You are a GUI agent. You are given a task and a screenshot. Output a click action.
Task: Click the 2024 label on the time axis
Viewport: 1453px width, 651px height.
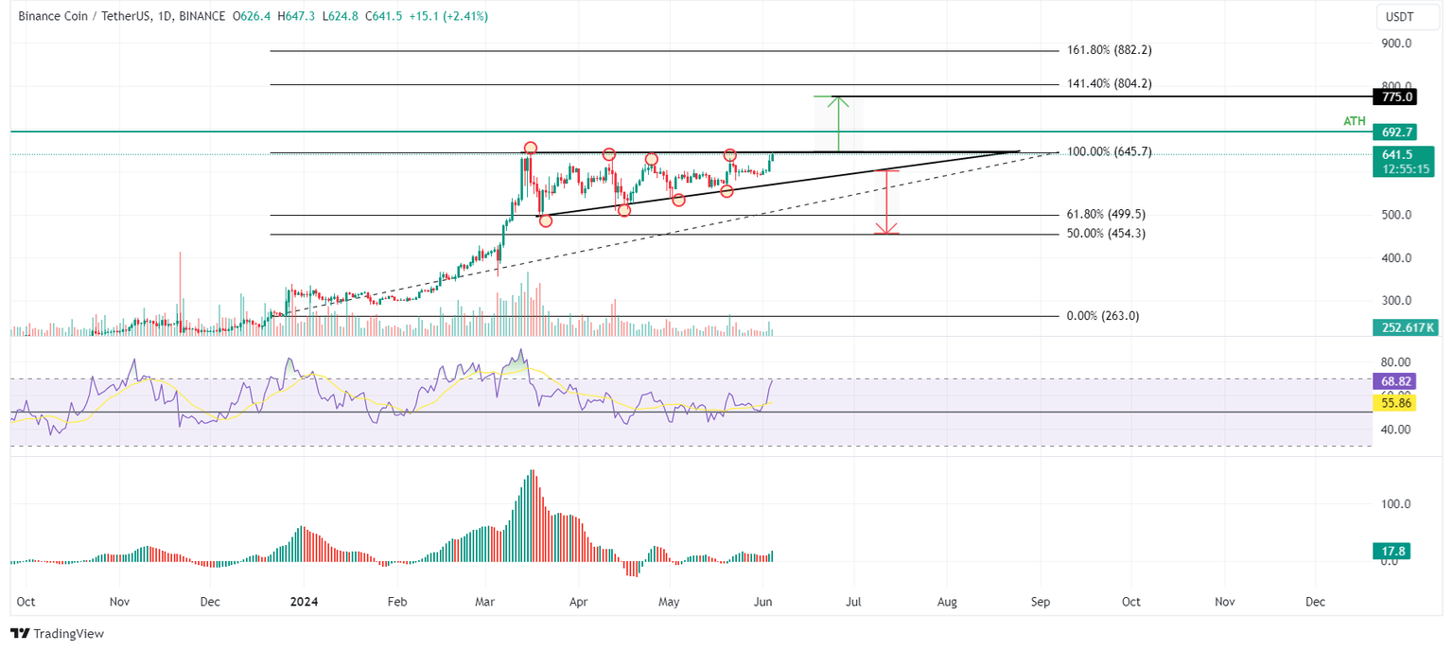click(x=304, y=601)
